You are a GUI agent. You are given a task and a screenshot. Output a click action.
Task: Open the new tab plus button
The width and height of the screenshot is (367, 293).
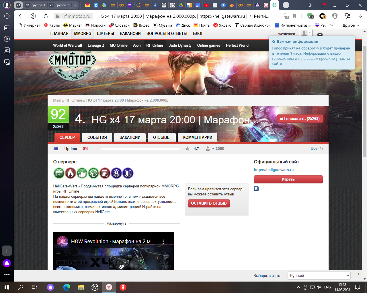tap(286, 5)
